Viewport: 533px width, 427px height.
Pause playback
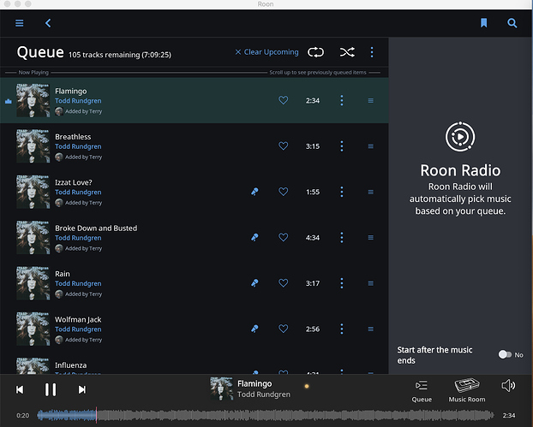(51, 389)
